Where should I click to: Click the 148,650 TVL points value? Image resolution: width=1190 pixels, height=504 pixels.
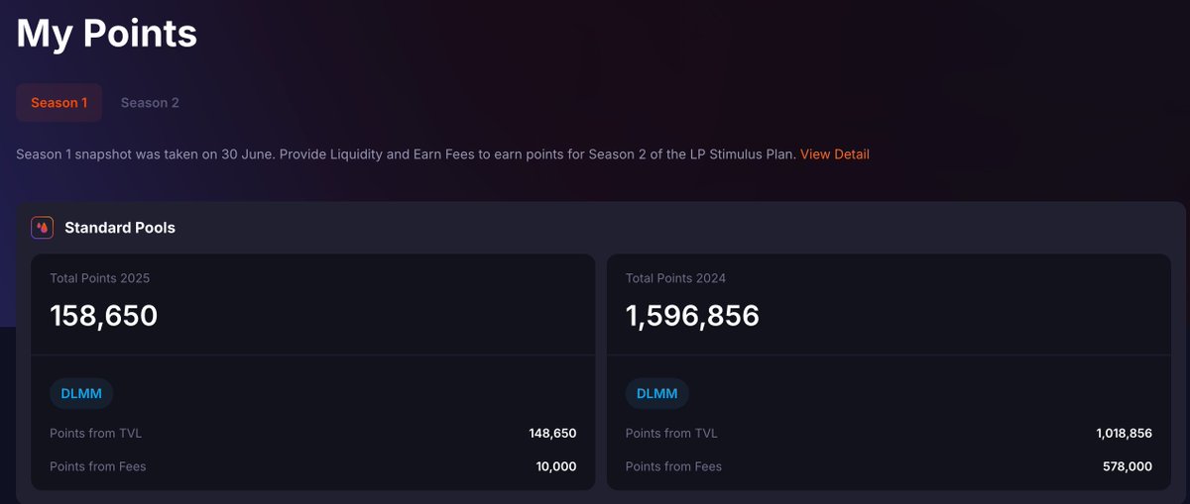click(552, 434)
